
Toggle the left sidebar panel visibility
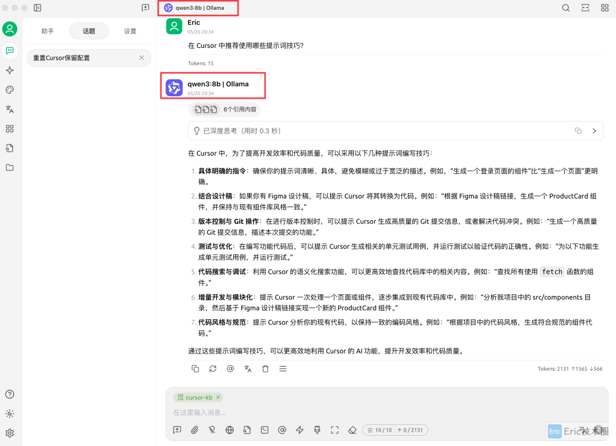click(x=37, y=8)
